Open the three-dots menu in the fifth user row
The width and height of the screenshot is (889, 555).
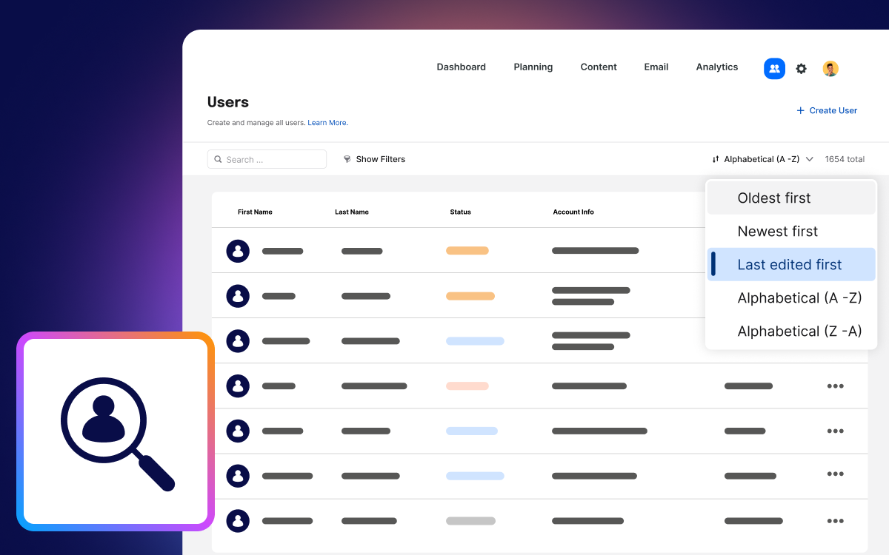point(836,431)
